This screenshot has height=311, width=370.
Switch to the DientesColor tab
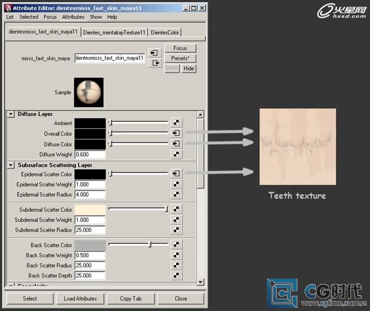[165, 32]
